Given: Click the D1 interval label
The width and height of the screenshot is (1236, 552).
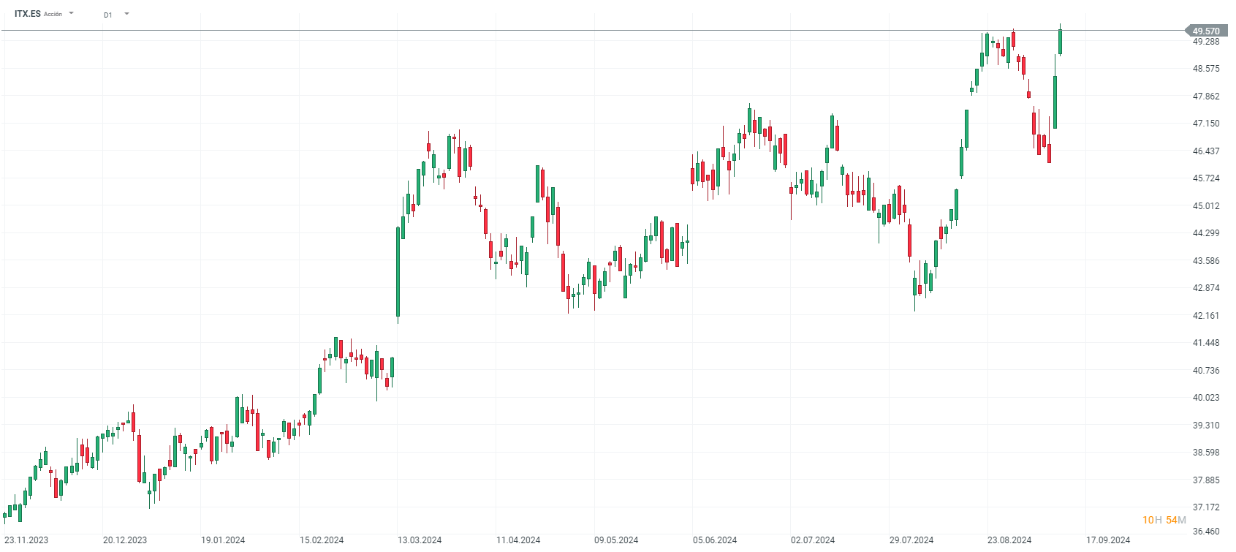Looking at the screenshot, I should pyautogui.click(x=108, y=15).
